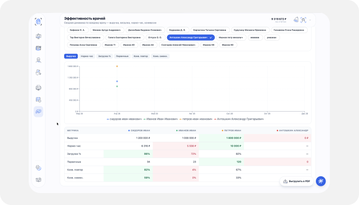Switch to the Конв. повтор tab
The image size is (359, 205).
point(141,56)
